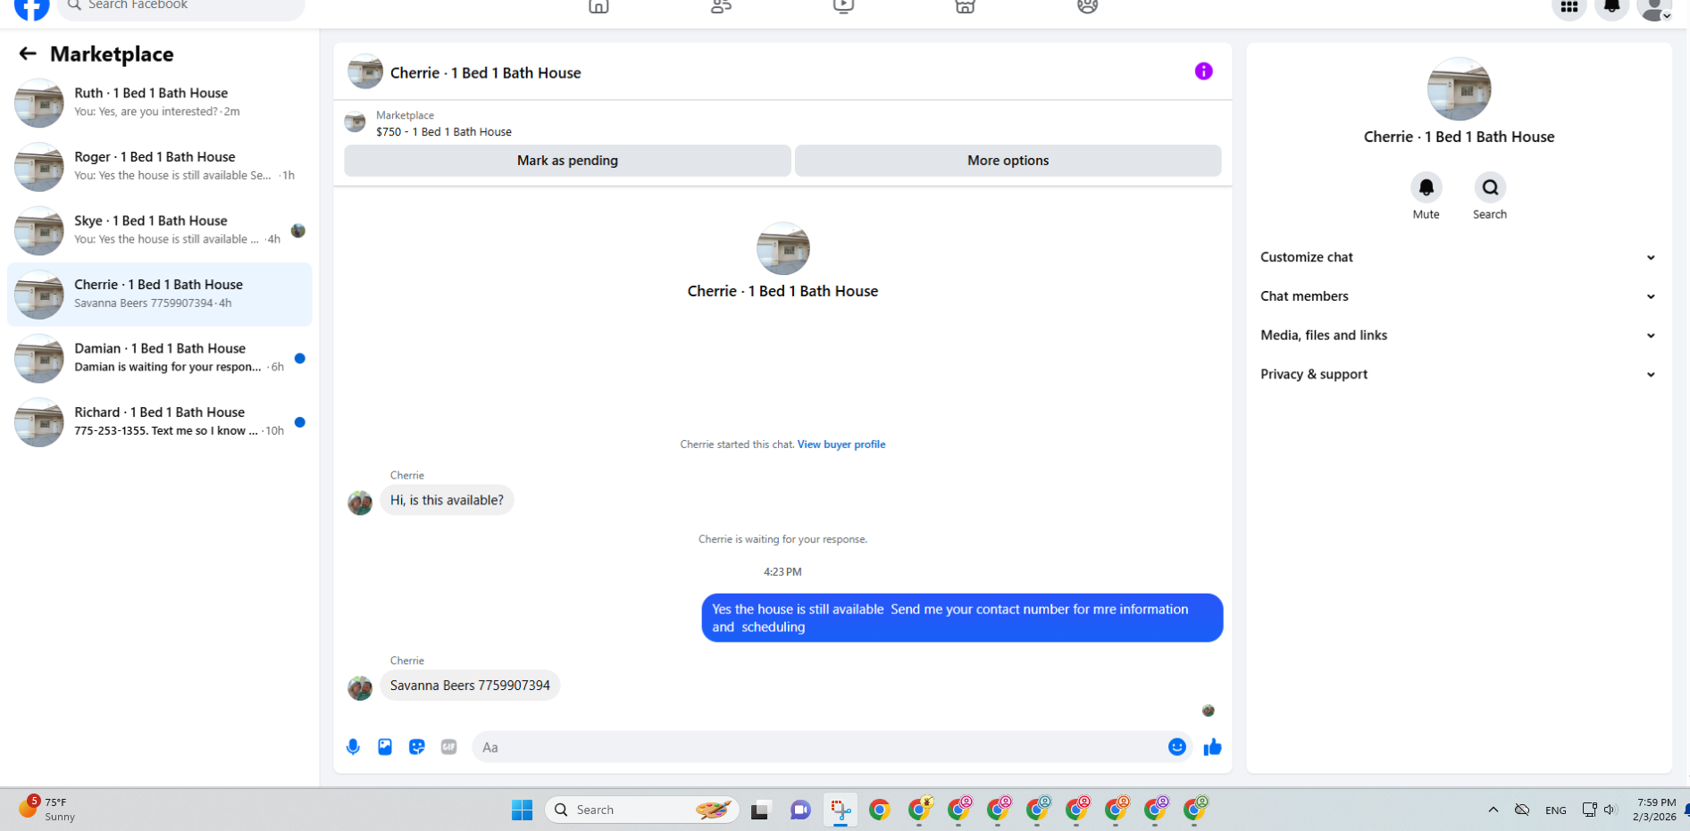Open the Home tab in top navigation

598,7
